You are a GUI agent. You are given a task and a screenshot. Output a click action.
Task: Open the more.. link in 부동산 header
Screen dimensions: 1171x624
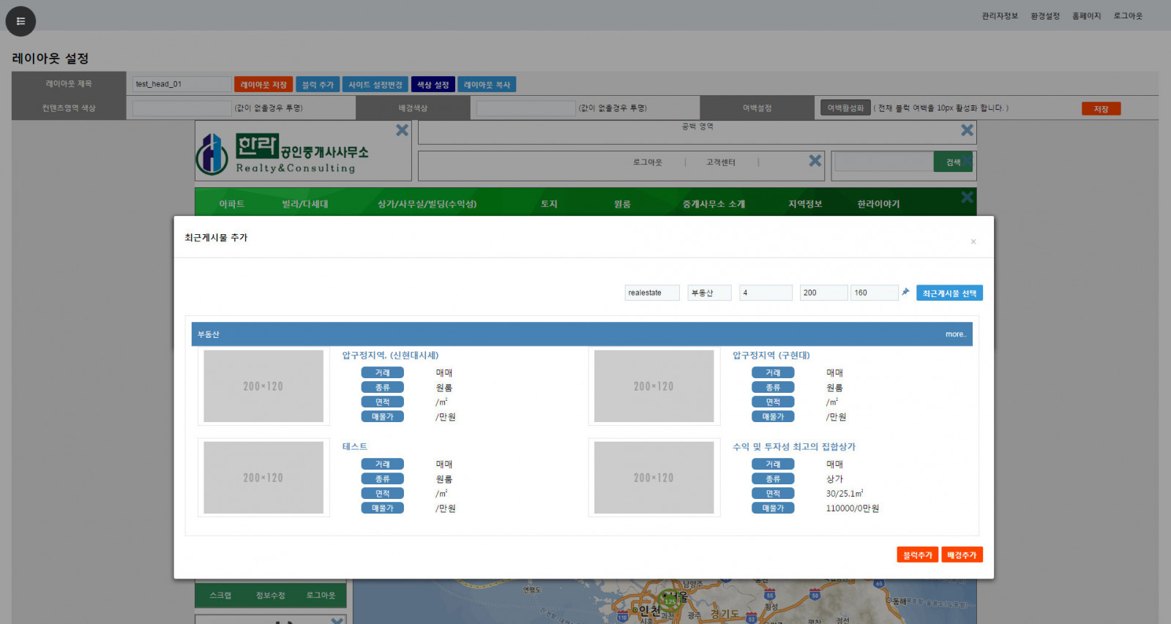[x=955, y=334]
